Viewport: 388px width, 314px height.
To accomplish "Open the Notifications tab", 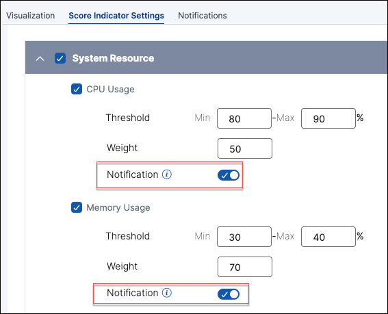I will tap(203, 16).
